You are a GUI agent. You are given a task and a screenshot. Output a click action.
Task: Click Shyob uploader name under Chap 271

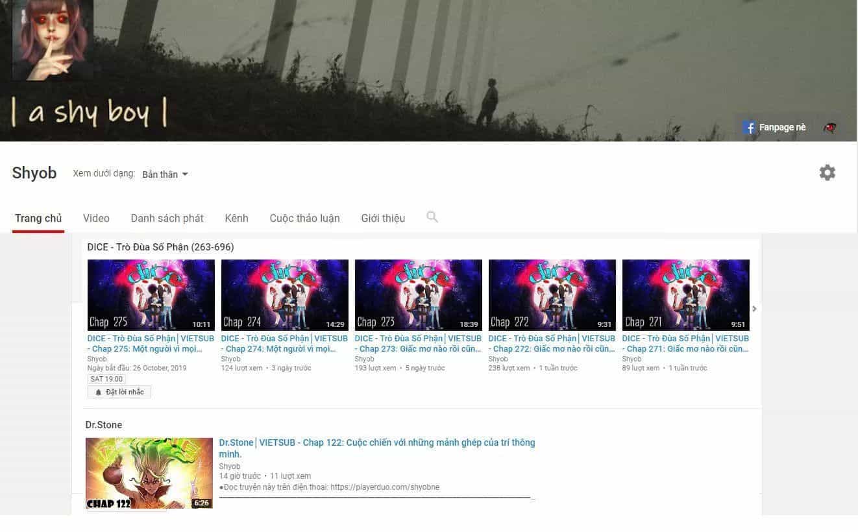(x=631, y=359)
